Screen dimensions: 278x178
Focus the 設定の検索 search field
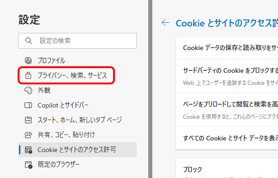click(x=77, y=41)
